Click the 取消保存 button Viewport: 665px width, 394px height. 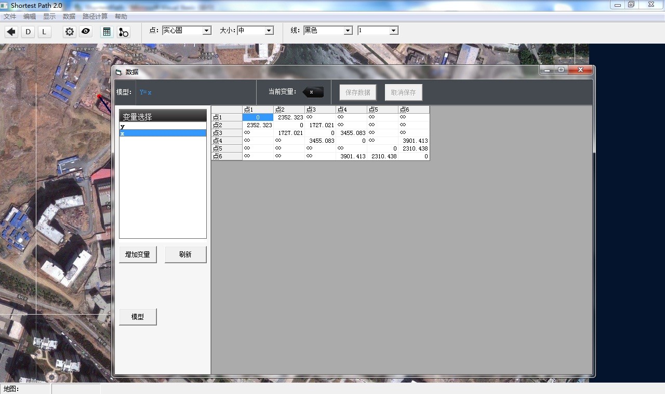[404, 92]
